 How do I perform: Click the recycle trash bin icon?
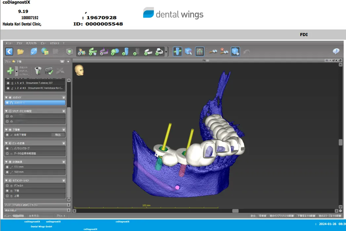38,70
